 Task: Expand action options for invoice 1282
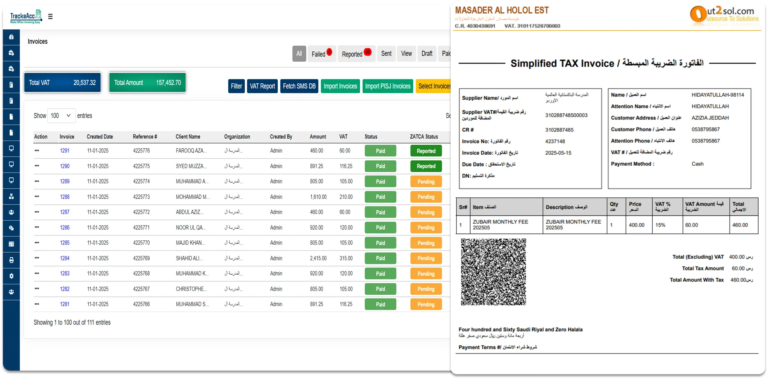click(x=37, y=289)
